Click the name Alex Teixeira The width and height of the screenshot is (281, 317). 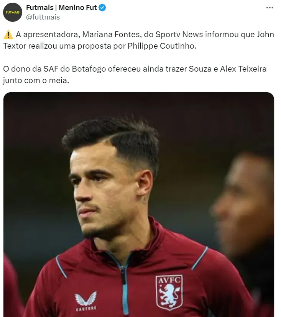click(x=243, y=69)
